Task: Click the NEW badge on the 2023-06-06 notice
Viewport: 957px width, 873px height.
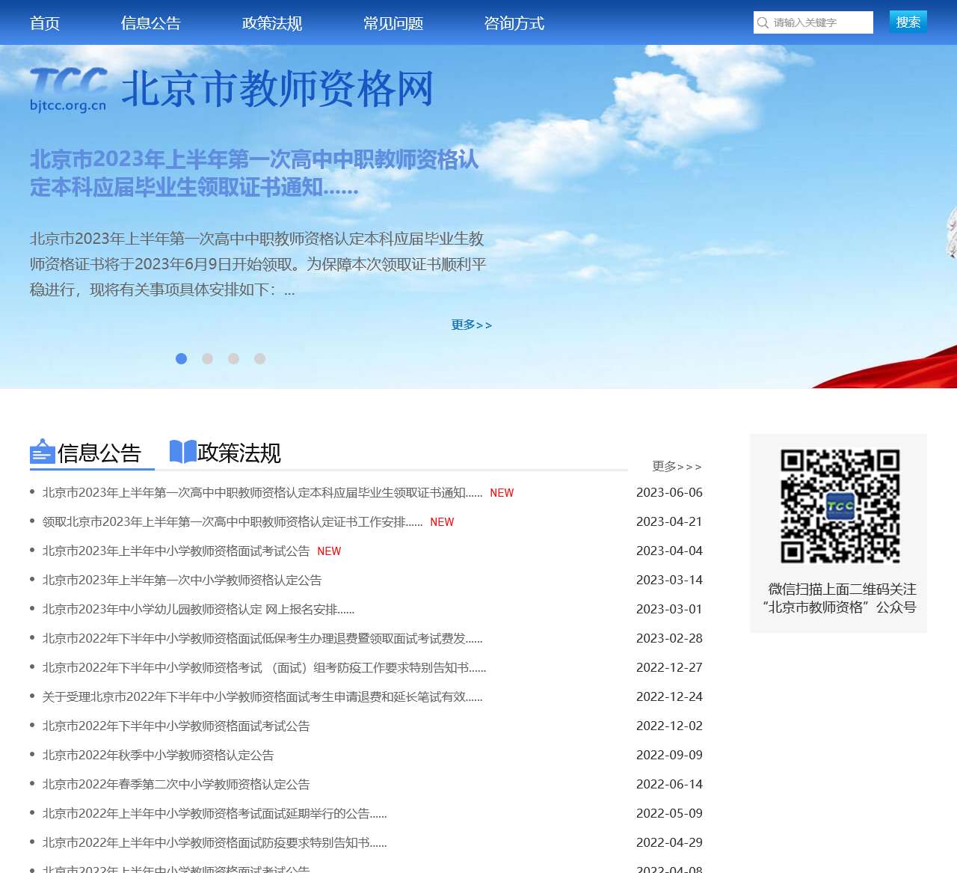Action: coord(502,493)
